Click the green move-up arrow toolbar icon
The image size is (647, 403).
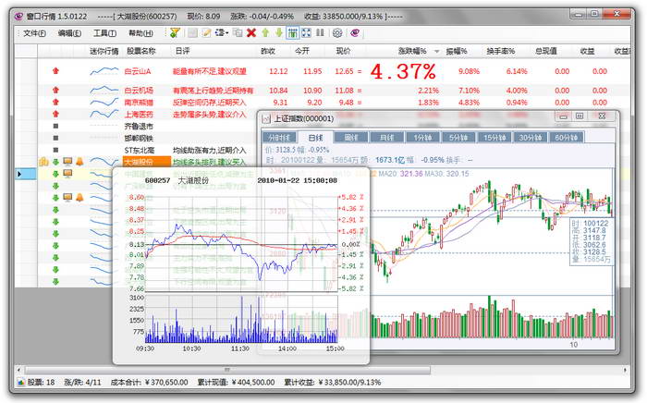(x=265, y=32)
